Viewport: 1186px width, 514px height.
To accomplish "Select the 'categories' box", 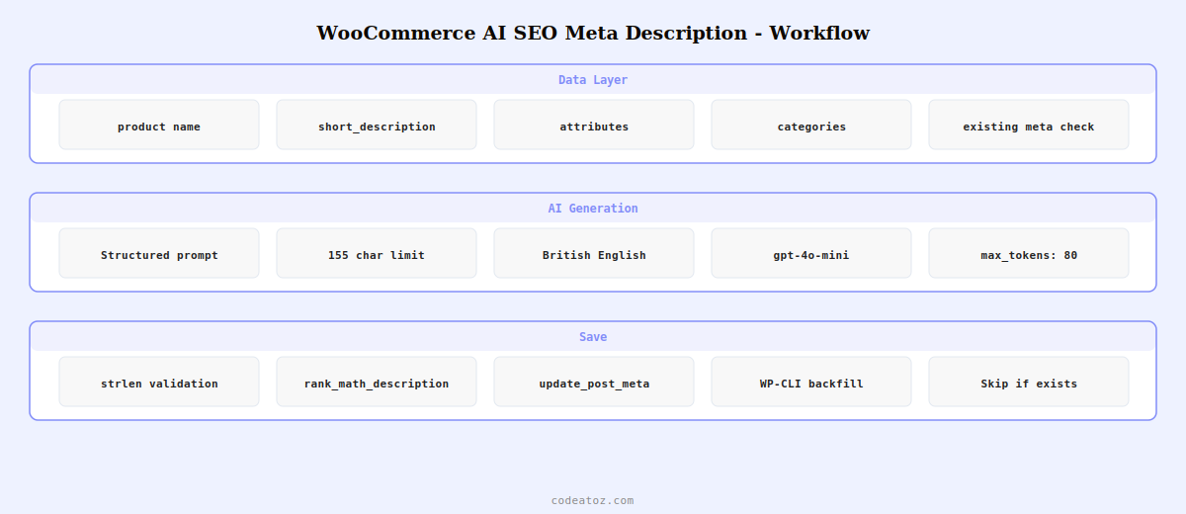I will pyautogui.click(x=811, y=125).
